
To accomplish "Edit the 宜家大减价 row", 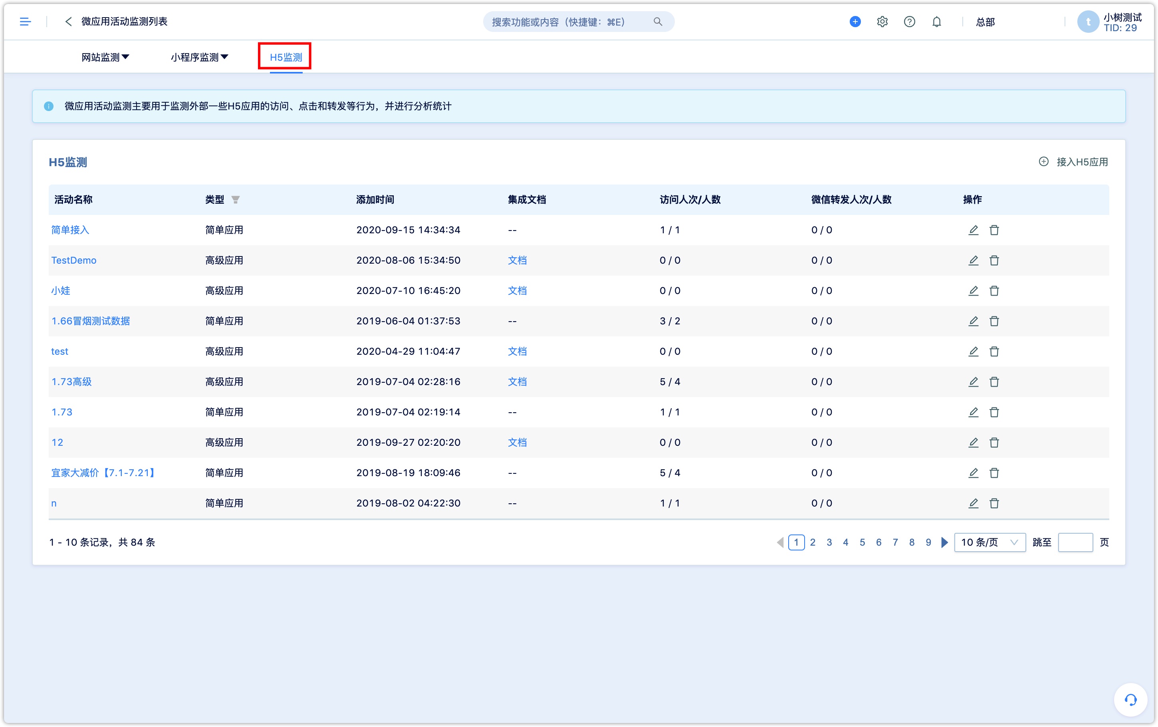I will tap(973, 473).
